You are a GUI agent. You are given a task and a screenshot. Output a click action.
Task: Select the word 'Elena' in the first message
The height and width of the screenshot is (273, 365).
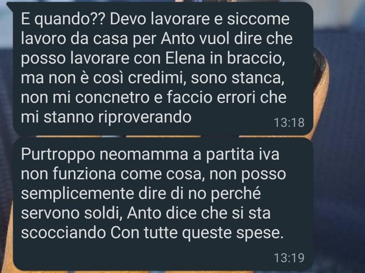pos(185,58)
